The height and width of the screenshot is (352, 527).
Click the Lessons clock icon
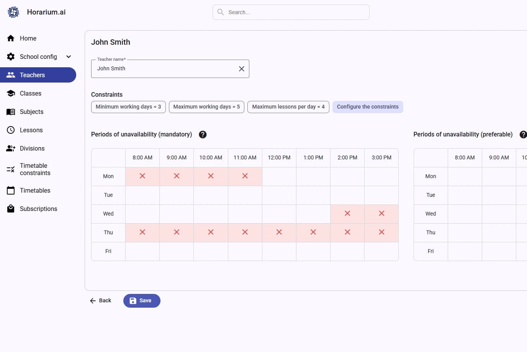[11, 130]
